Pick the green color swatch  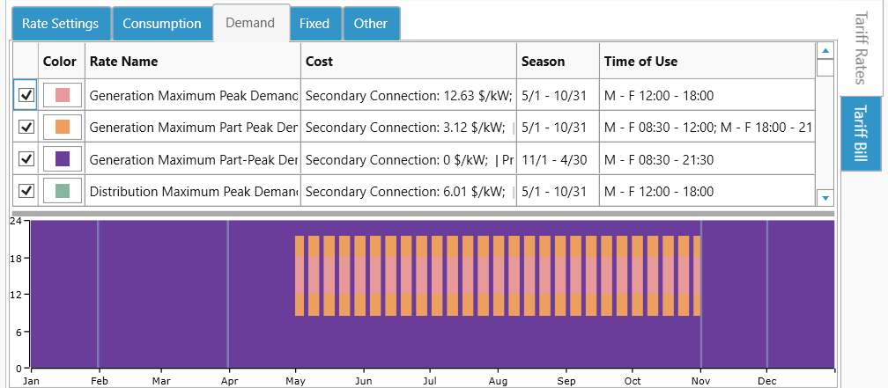[63, 191]
